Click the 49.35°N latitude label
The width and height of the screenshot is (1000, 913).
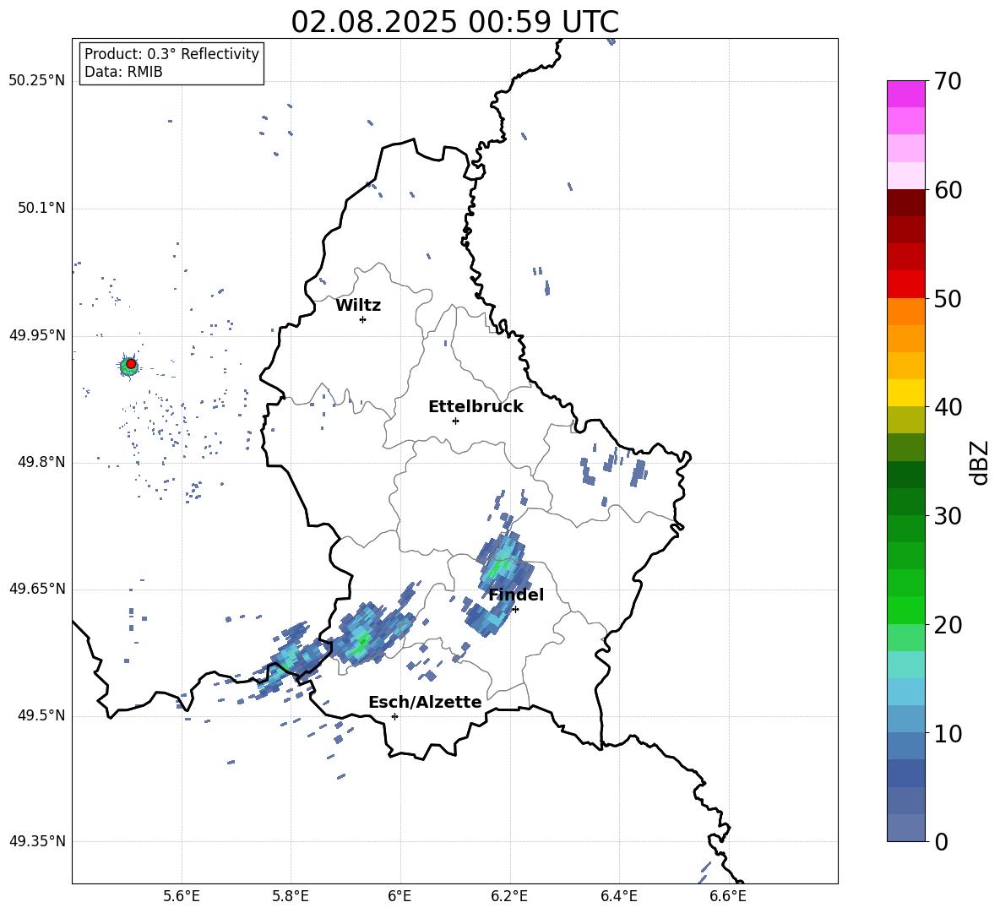click(37, 841)
